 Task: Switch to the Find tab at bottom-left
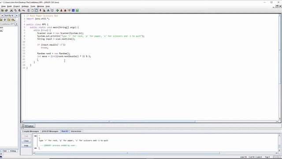(5, 151)
